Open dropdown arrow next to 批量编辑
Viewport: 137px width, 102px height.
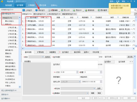pos(59,11)
